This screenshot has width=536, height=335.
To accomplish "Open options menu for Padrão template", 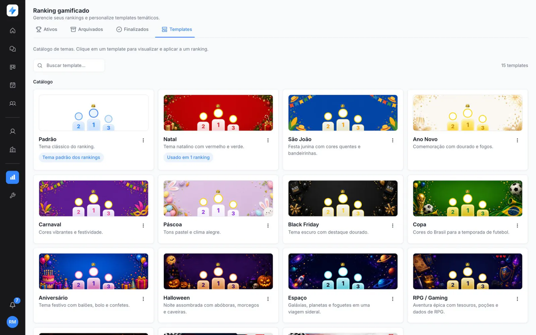I will [143, 140].
